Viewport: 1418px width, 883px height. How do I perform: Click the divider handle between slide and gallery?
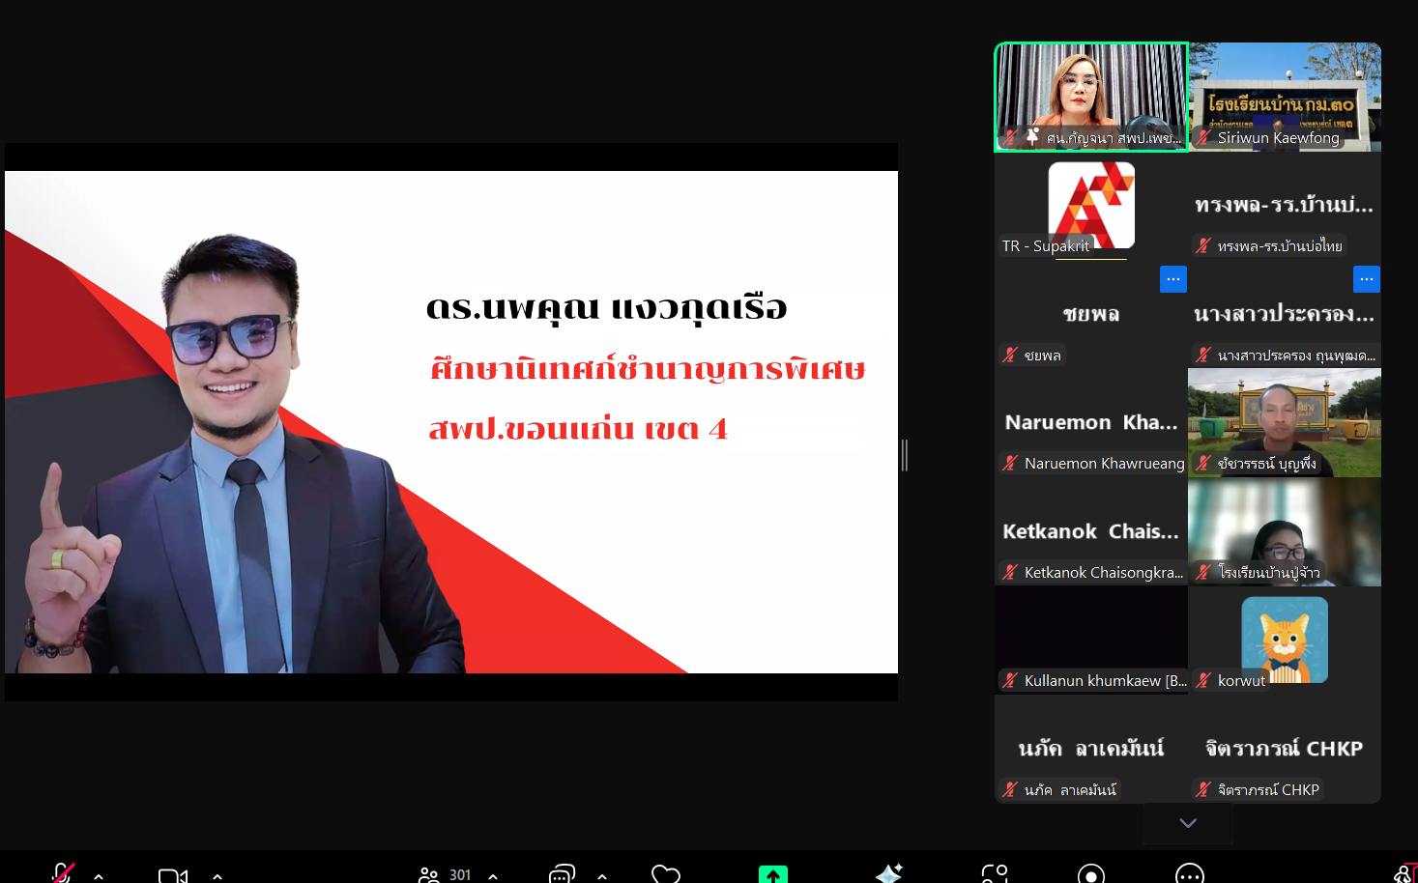click(x=904, y=455)
